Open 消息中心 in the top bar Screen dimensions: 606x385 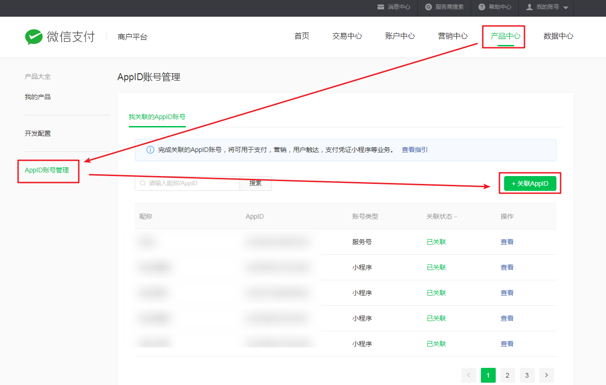pos(399,7)
